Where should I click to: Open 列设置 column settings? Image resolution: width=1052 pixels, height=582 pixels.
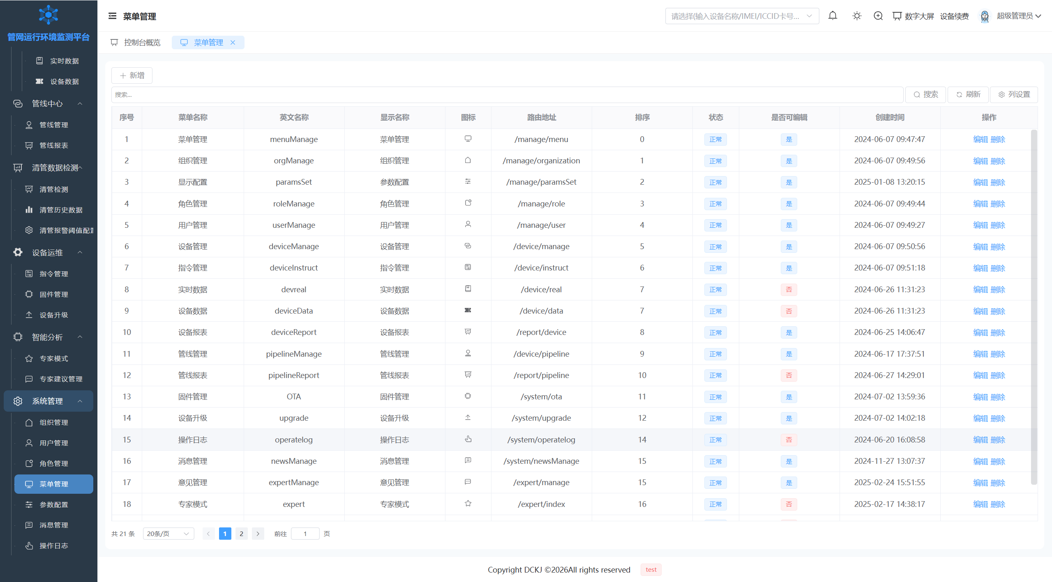[x=1014, y=94]
